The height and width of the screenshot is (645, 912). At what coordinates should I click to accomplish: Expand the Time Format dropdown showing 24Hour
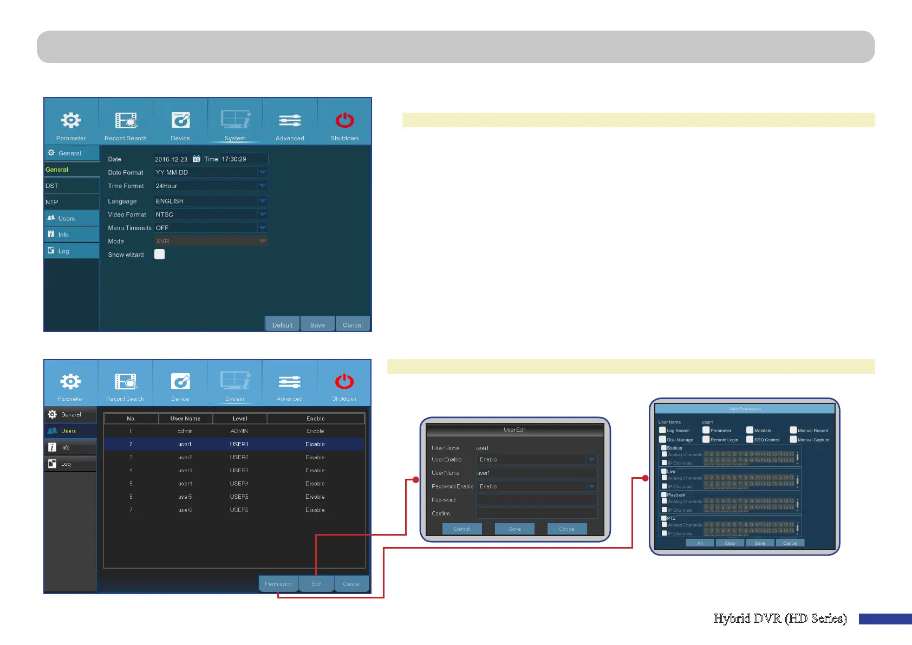211,186
